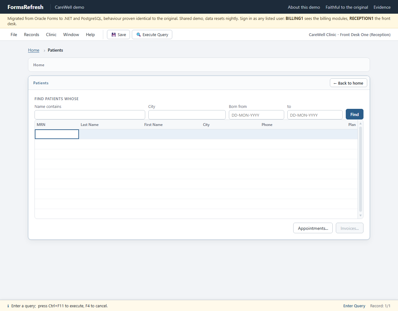The image size is (398, 311).
Task: Click the CareWell Clinic user label
Action: click(349, 35)
